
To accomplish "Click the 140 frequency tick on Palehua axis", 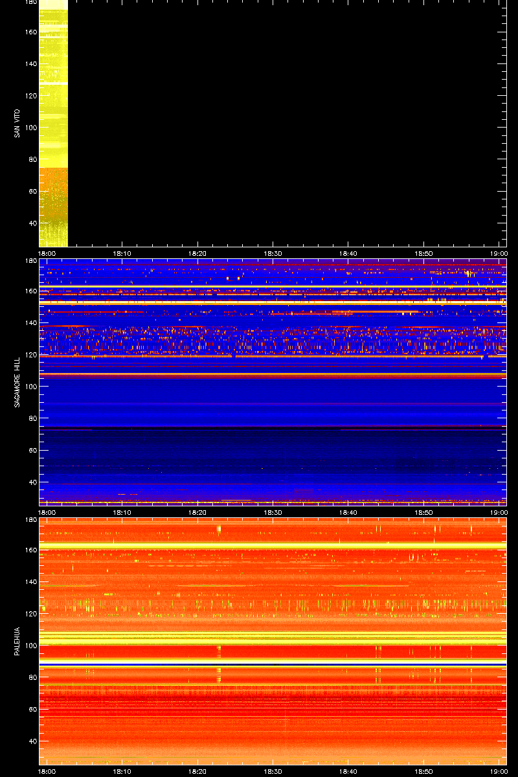I will pyautogui.click(x=30, y=581).
